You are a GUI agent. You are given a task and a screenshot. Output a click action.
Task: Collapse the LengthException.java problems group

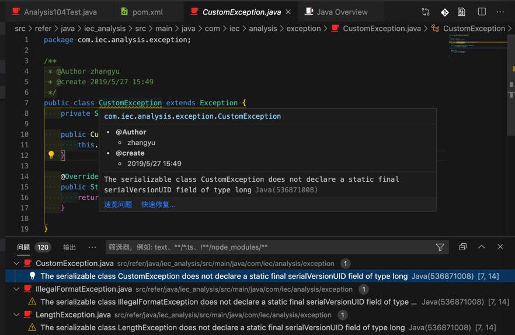[16, 315]
